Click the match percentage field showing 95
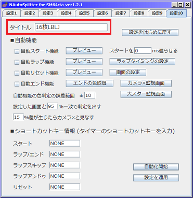This screenshot has width=193, height=198. point(53,106)
